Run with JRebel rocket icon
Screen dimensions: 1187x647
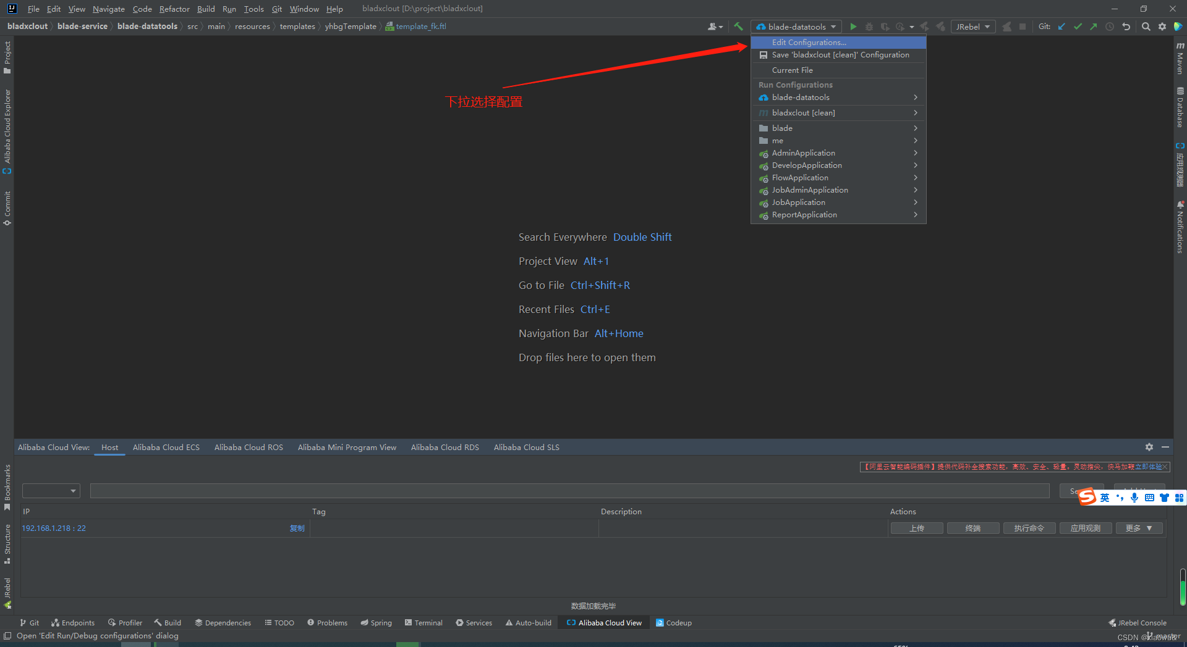924,27
